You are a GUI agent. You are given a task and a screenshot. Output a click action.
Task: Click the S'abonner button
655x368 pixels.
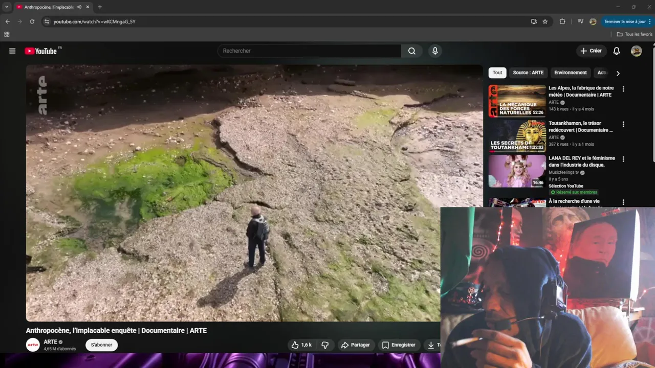[x=101, y=345]
